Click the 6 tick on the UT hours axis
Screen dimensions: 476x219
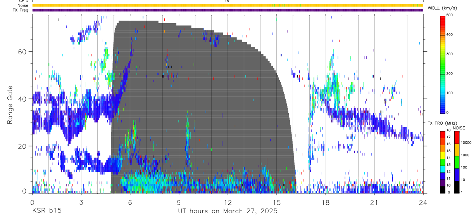(x=130, y=202)
